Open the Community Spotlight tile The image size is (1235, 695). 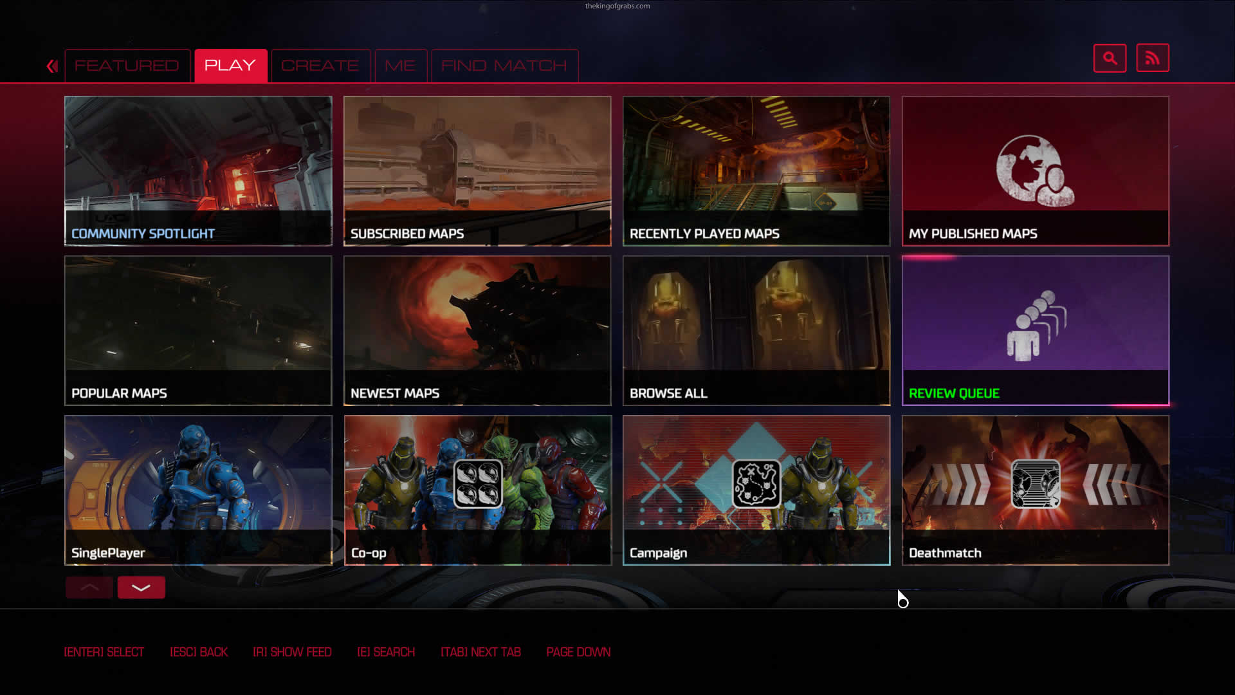[198, 171]
